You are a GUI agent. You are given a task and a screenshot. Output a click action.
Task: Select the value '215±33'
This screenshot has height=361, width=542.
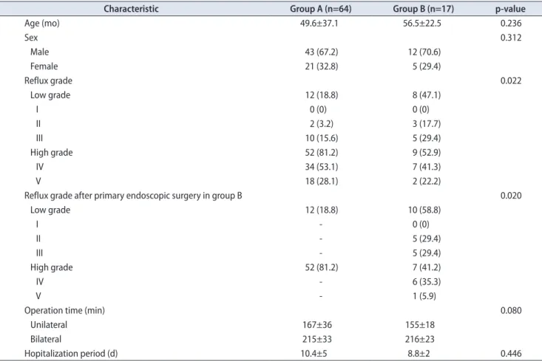coord(317,340)
